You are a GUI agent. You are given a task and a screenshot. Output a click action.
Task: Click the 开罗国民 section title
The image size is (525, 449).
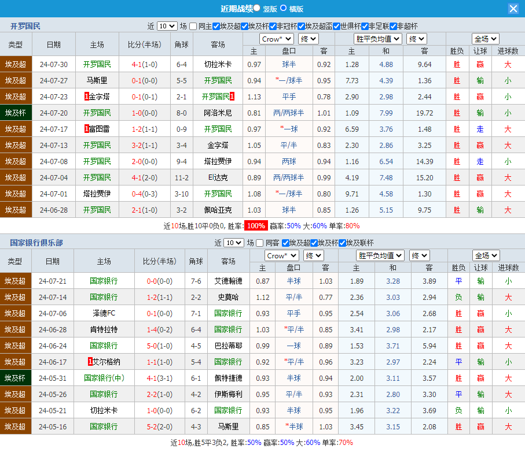tap(25, 26)
